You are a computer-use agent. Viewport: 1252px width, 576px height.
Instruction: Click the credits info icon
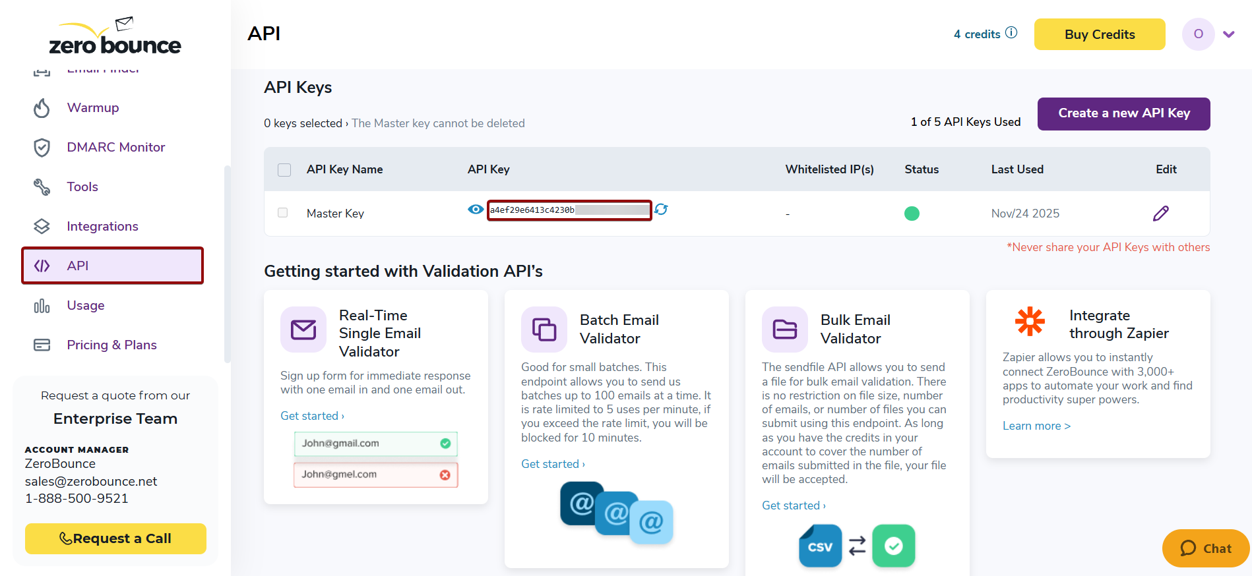(x=1011, y=32)
